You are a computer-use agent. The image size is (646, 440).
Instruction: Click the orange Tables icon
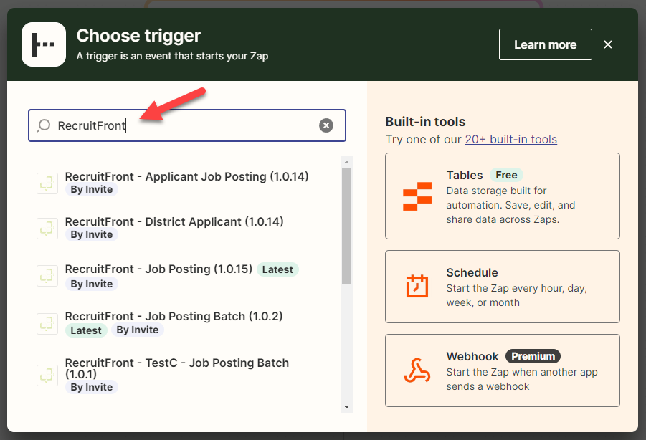click(417, 196)
